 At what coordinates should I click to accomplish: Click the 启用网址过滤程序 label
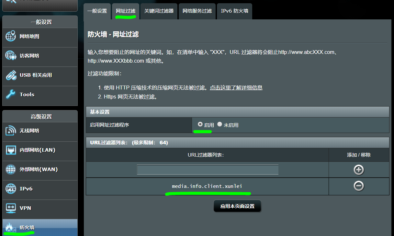click(x=109, y=125)
